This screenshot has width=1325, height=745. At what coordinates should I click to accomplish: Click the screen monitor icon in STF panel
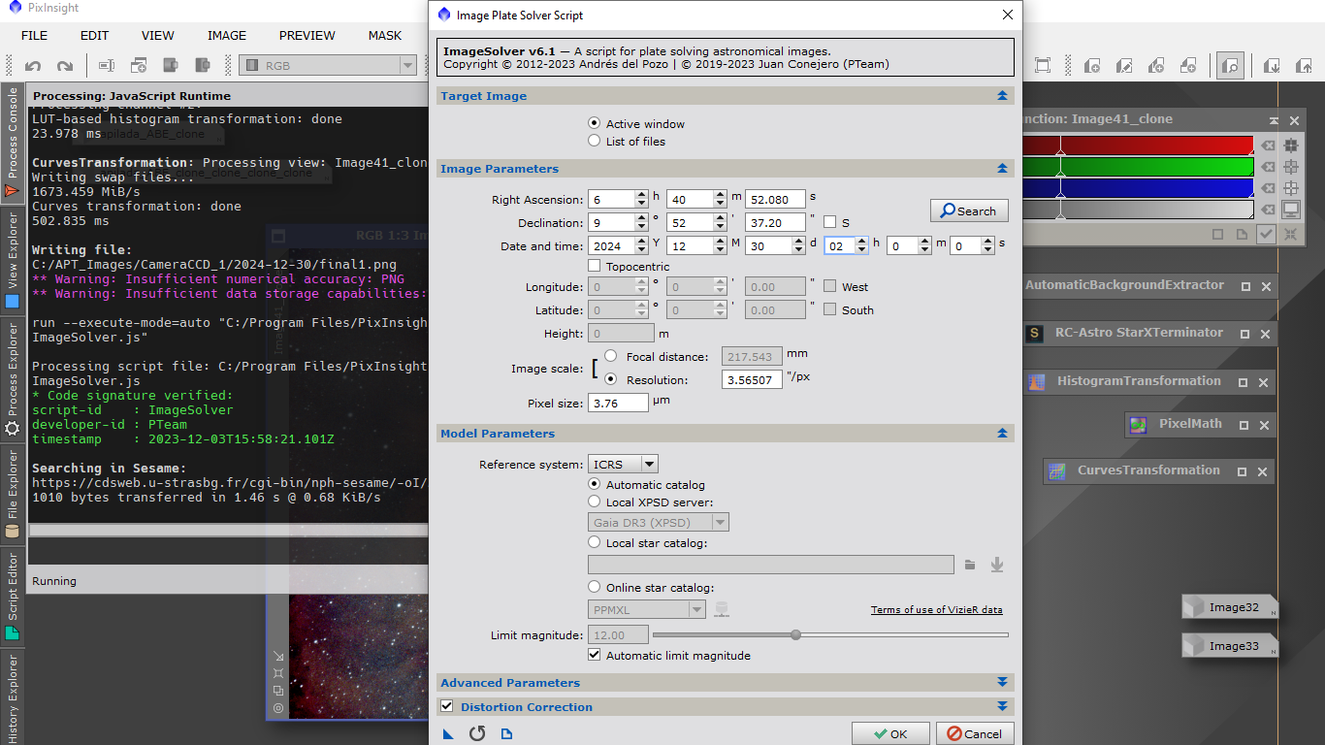tap(1291, 210)
